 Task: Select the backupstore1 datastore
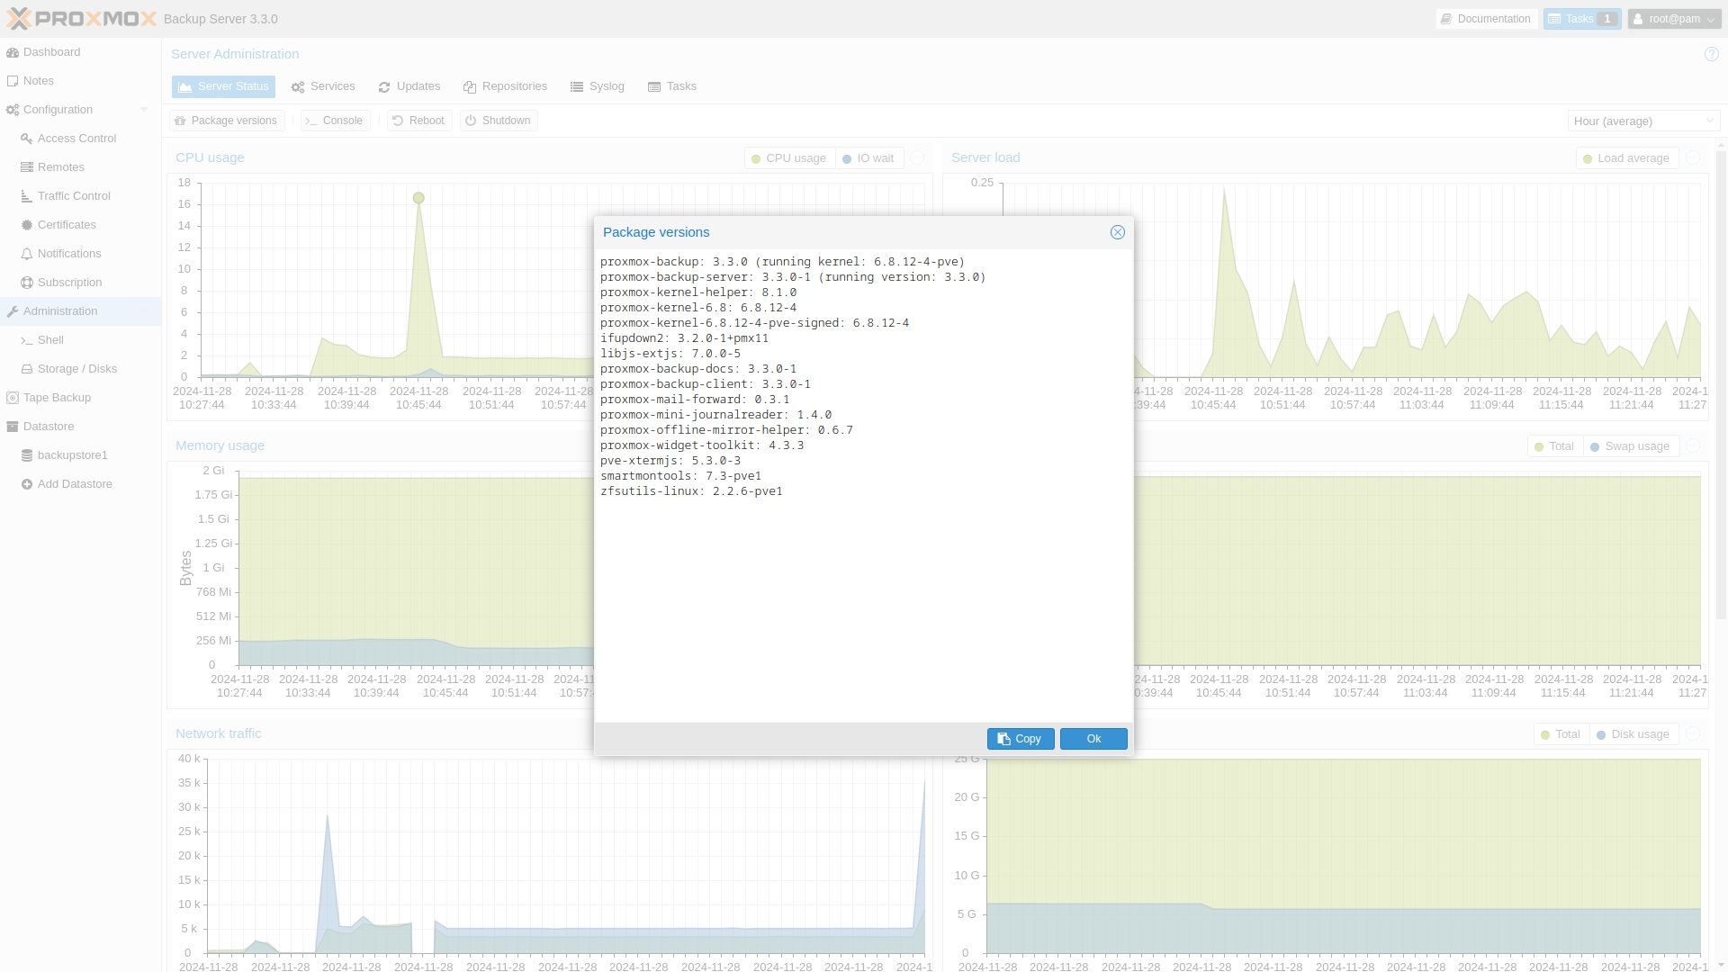[x=72, y=454]
